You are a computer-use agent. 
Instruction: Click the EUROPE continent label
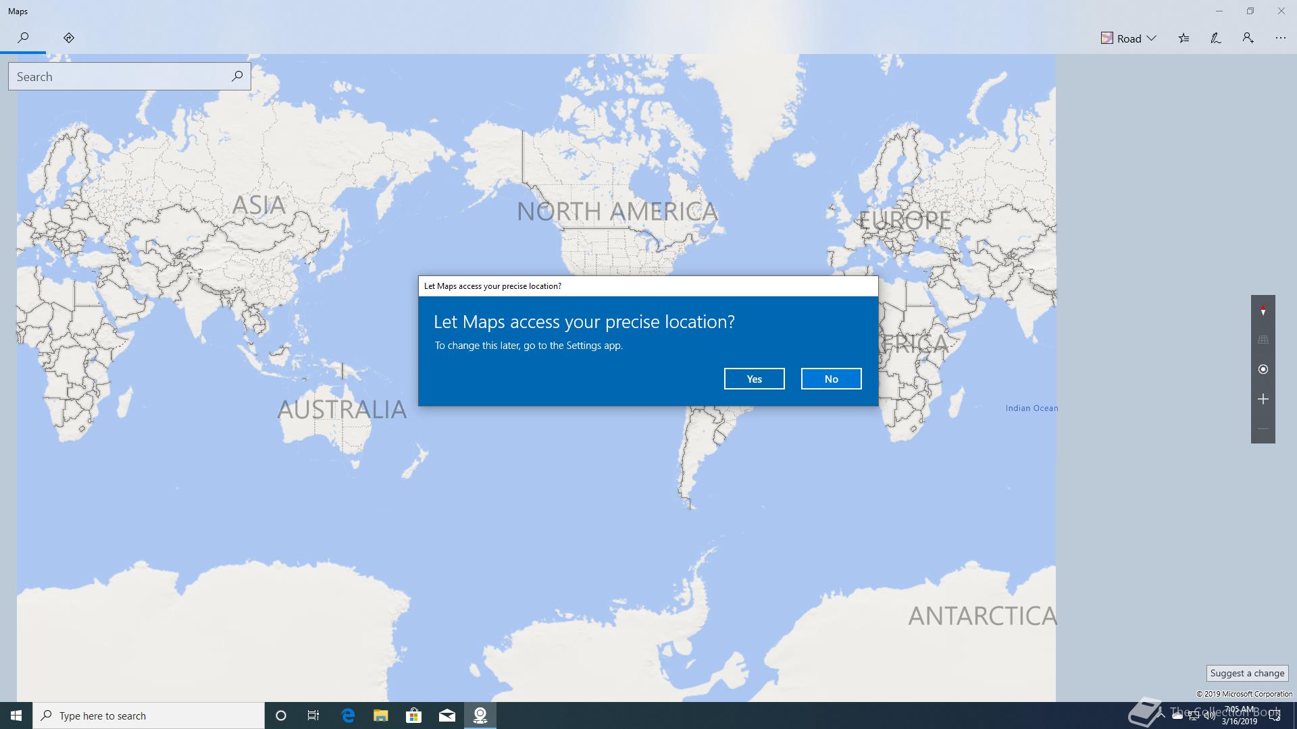[x=905, y=220]
